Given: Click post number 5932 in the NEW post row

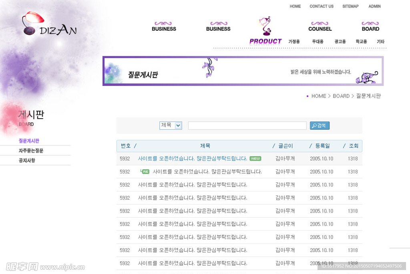Looking at the screenshot, I should point(125,159).
